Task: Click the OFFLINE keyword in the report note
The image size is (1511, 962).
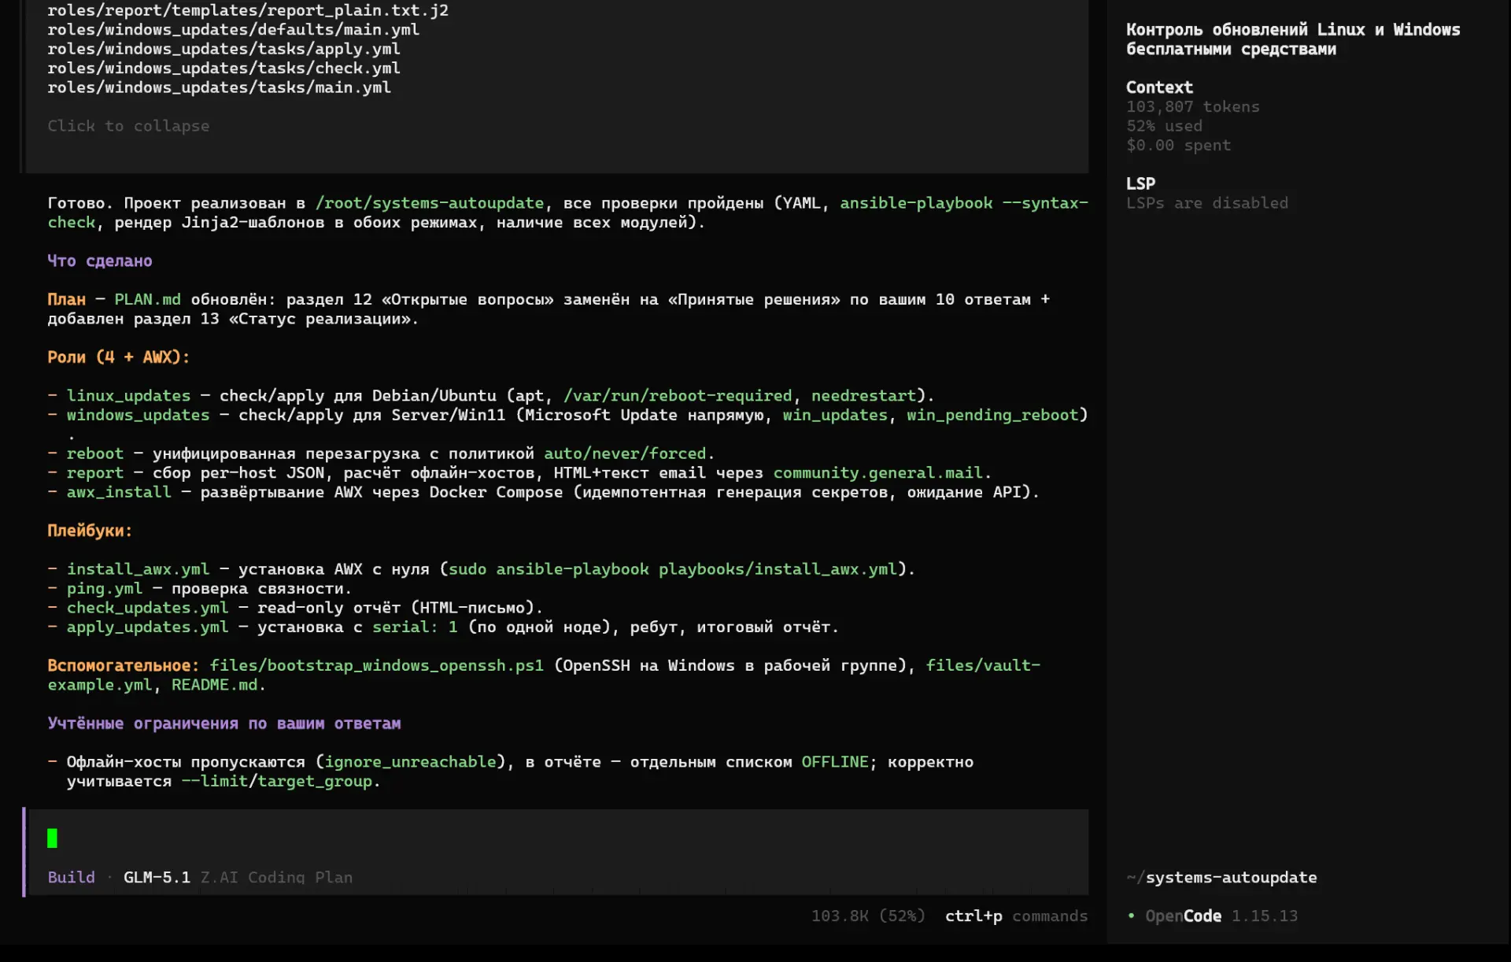Action: coord(835,762)
